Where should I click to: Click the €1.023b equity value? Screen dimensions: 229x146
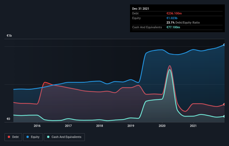(172, 18)
